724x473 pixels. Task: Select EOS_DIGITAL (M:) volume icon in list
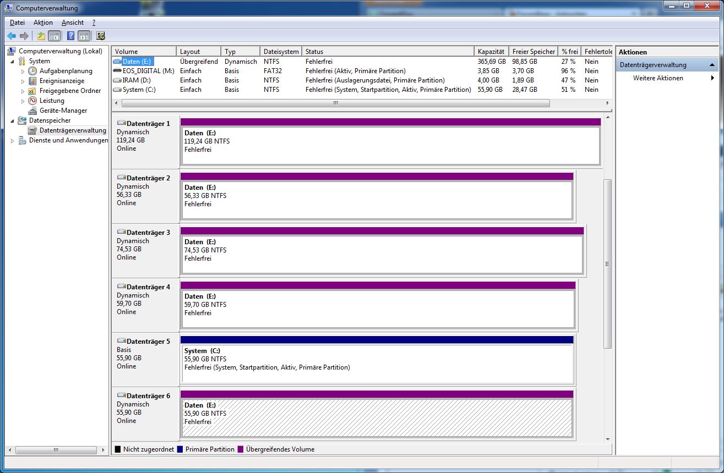pyautogui.click(x=117, y=70)
